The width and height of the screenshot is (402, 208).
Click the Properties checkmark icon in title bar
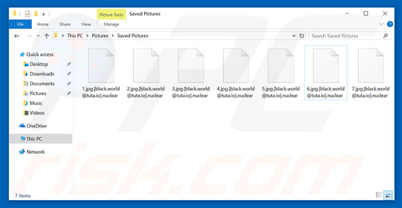(x=27, y=14)
